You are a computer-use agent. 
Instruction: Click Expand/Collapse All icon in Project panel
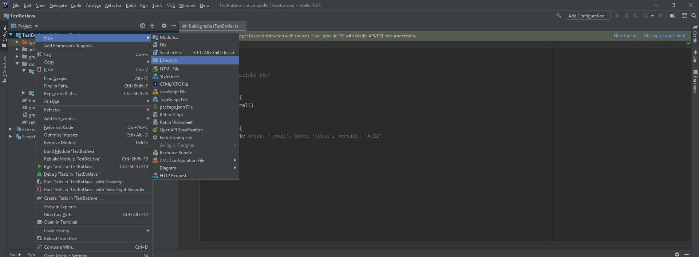[x=152, y=26]
